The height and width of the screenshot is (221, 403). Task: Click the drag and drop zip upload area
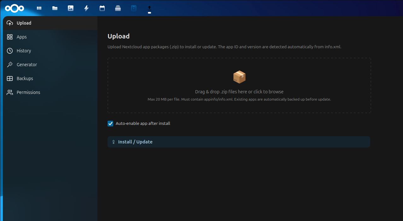(x=239, y=85)
